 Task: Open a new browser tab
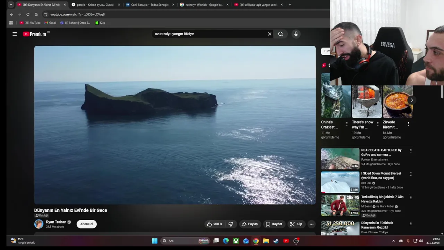[290, 5]
